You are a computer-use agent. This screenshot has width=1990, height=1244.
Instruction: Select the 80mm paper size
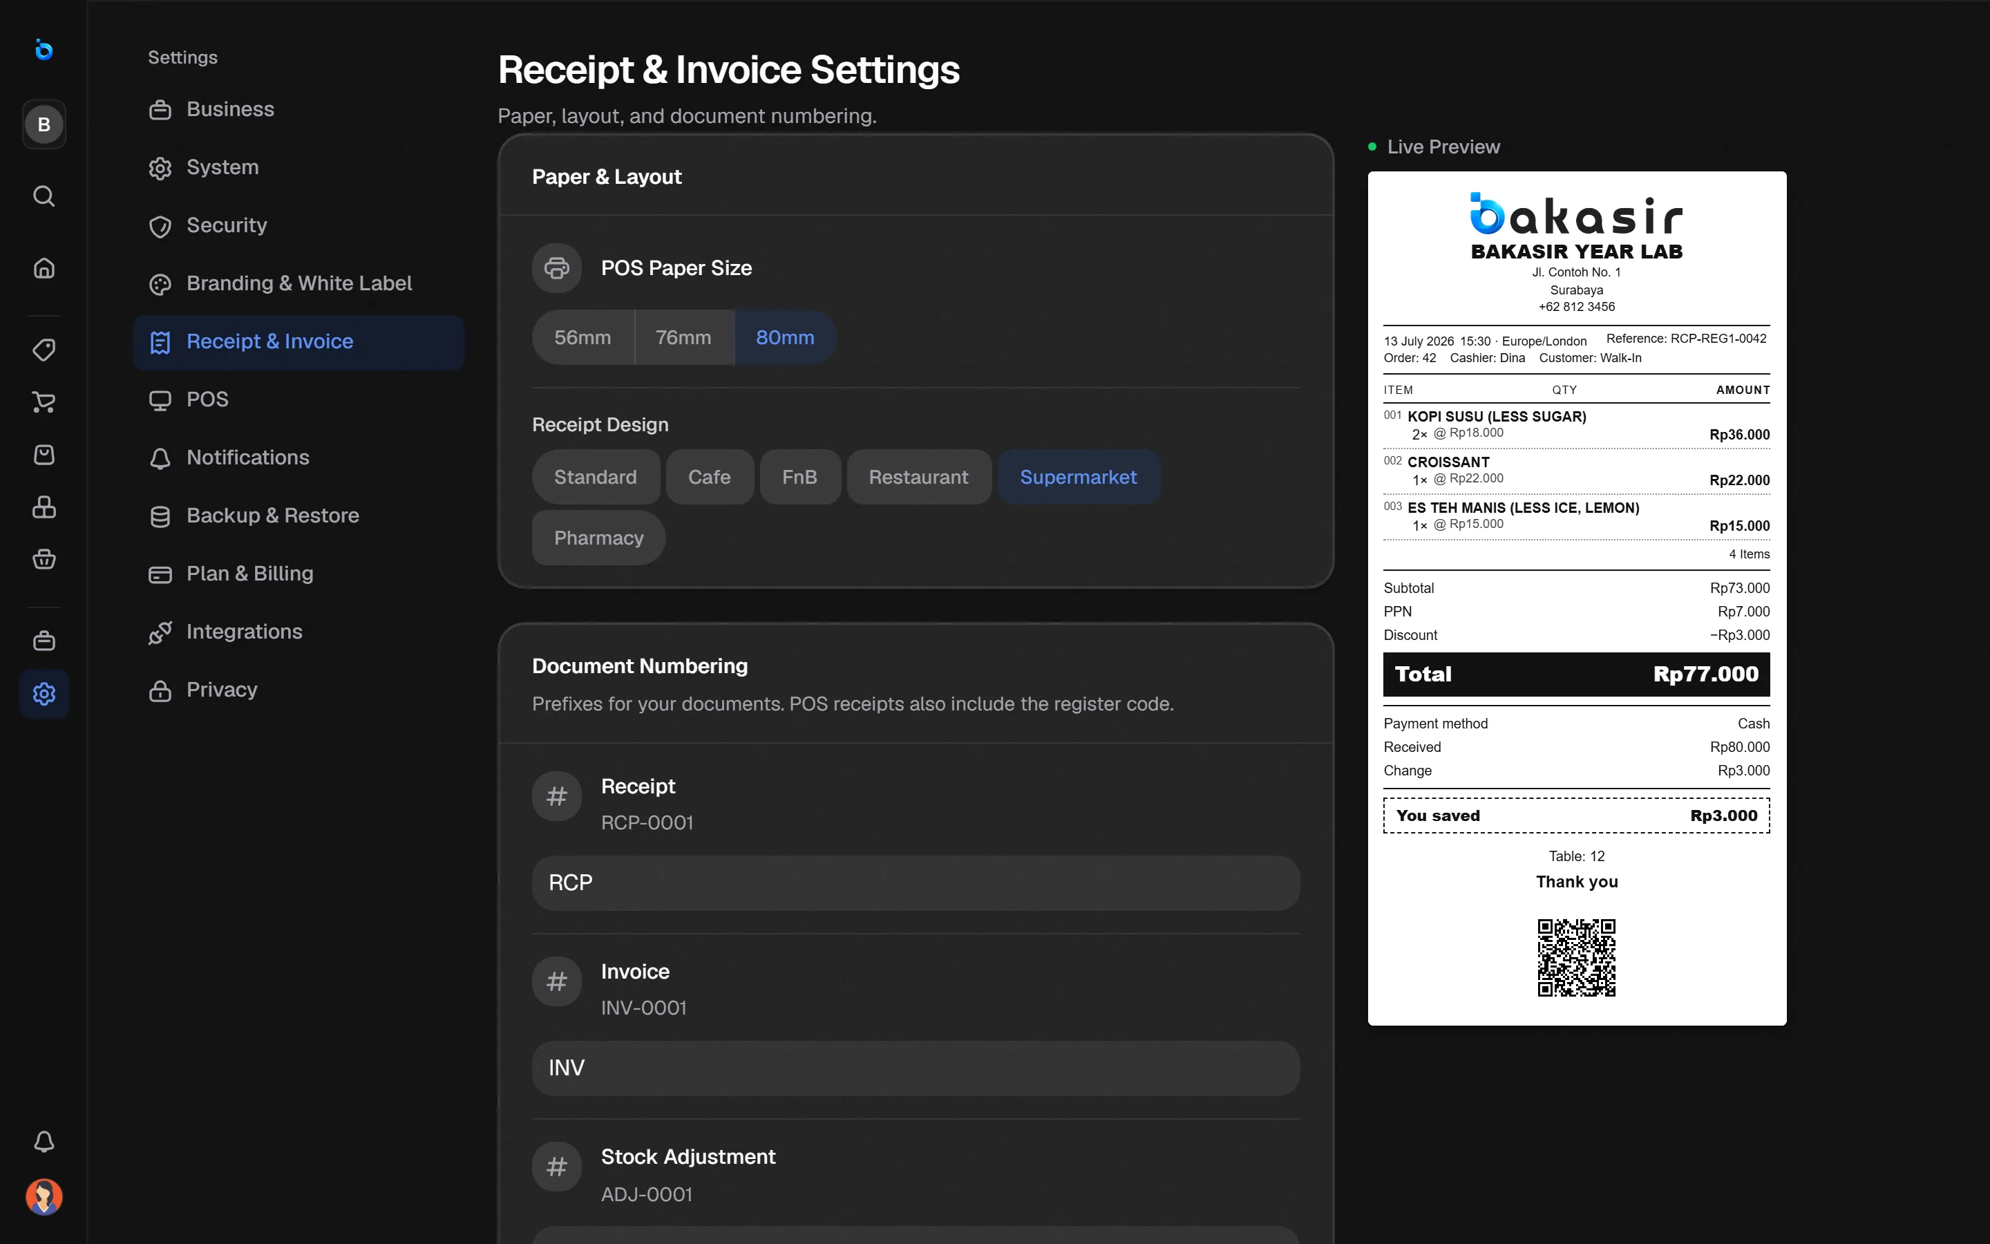[x=786, y=337]
